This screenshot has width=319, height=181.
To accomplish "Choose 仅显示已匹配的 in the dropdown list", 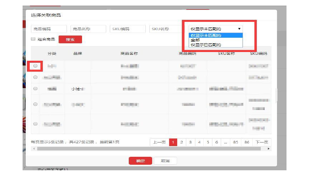I will 216,45.
